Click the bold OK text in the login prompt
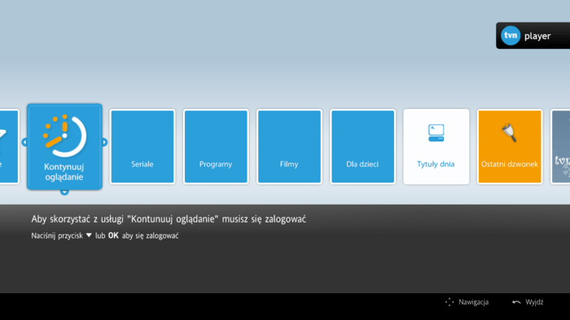 [x=113, y=236]
